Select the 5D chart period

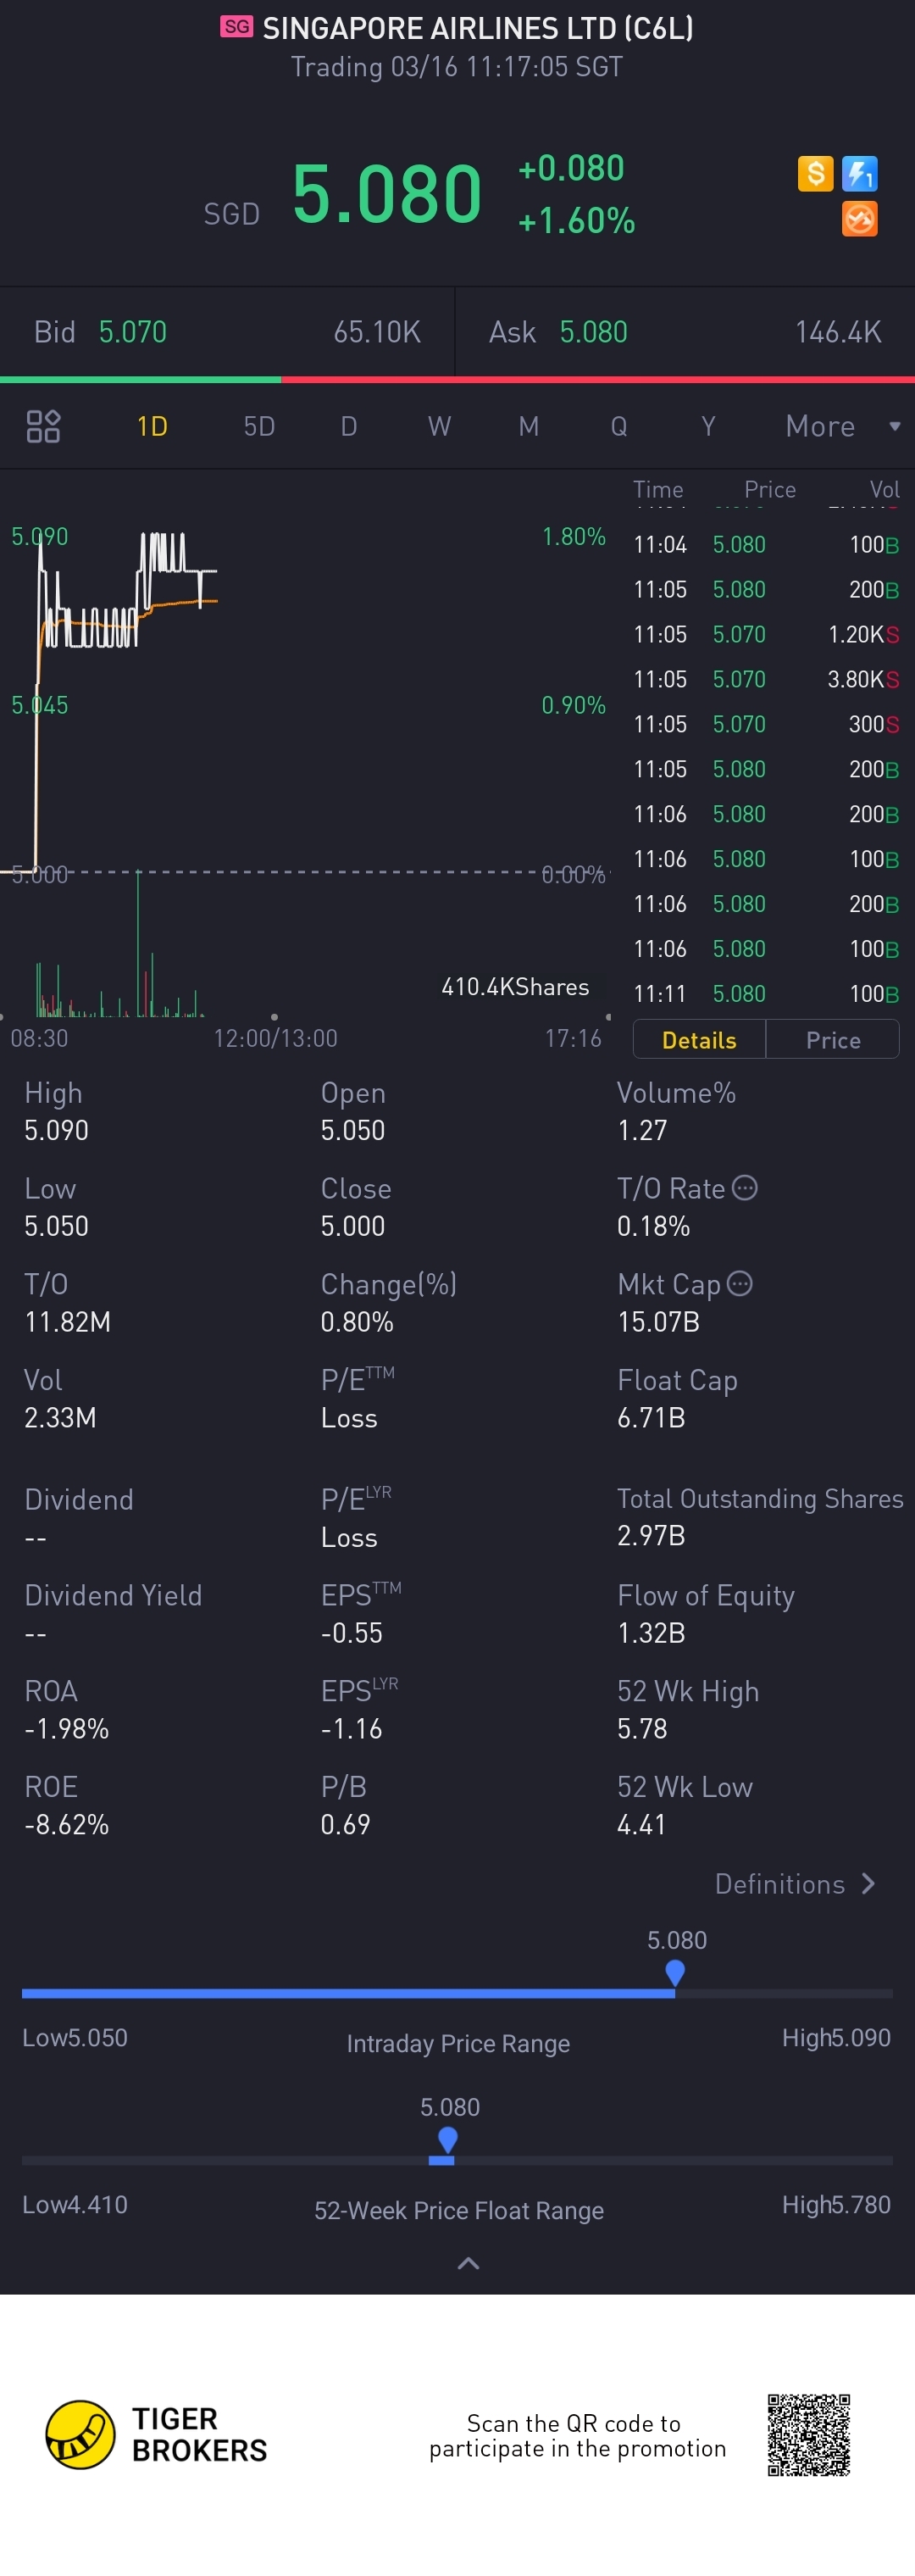(x=259, y=427)
